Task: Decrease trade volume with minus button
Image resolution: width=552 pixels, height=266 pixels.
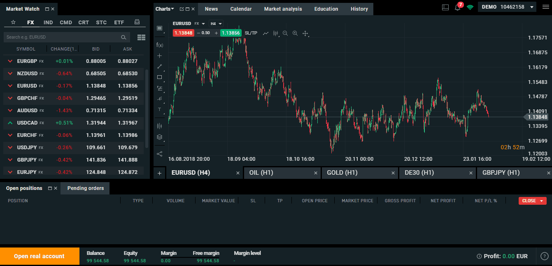Action: [198, 33]
